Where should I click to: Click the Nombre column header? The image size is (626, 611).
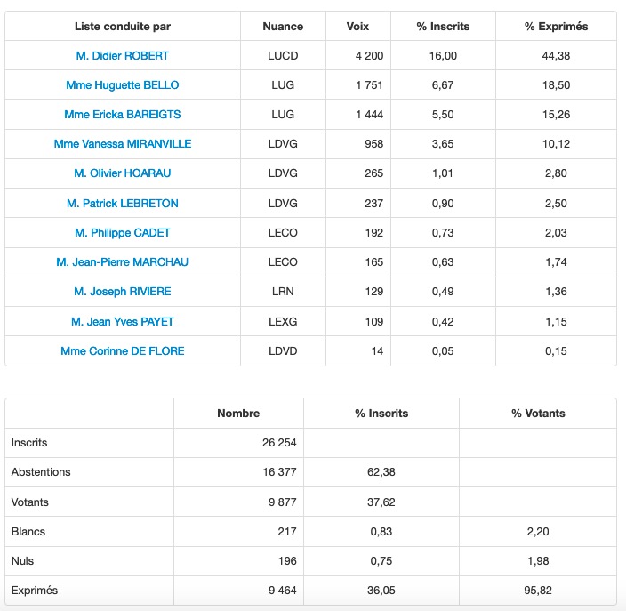coord(238,414)
